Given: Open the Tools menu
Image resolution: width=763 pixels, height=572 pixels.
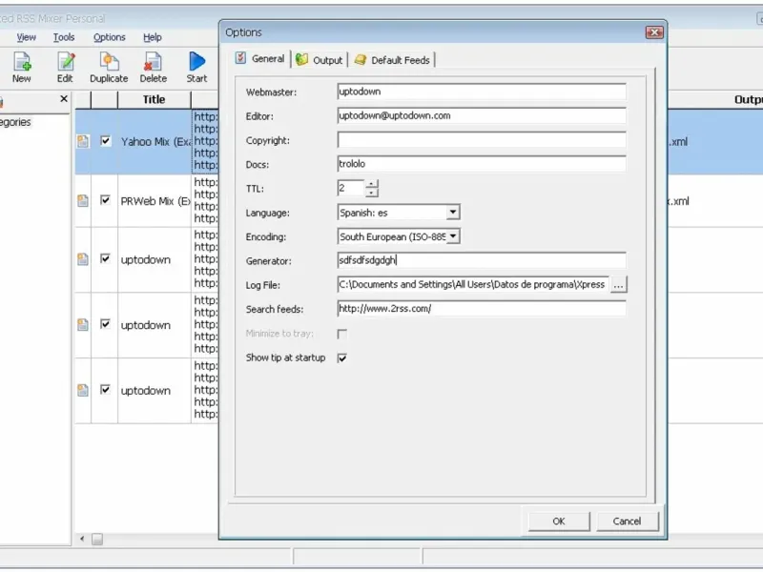Looking at the screenshot, I should (x=64, y=37).
